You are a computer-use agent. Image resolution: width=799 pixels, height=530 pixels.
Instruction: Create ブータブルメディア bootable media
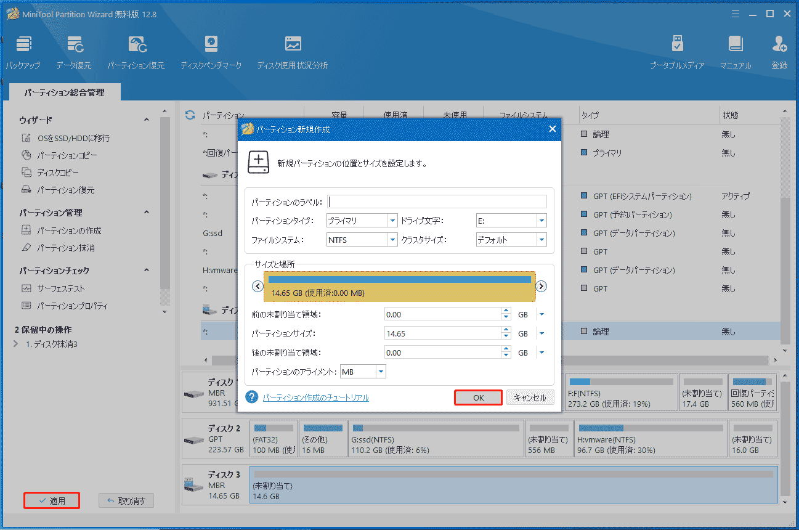tap(677, 52)
